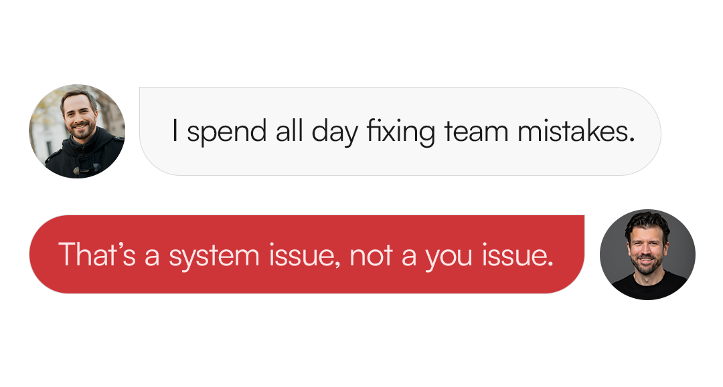Click the word "That's" in red bubble

click(97, 255)
